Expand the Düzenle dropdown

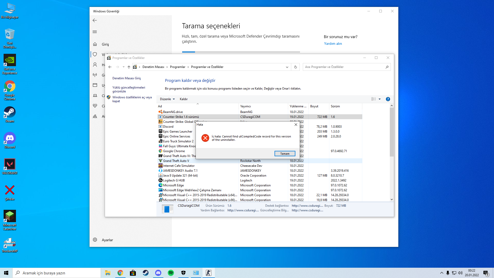coord(167,99)
